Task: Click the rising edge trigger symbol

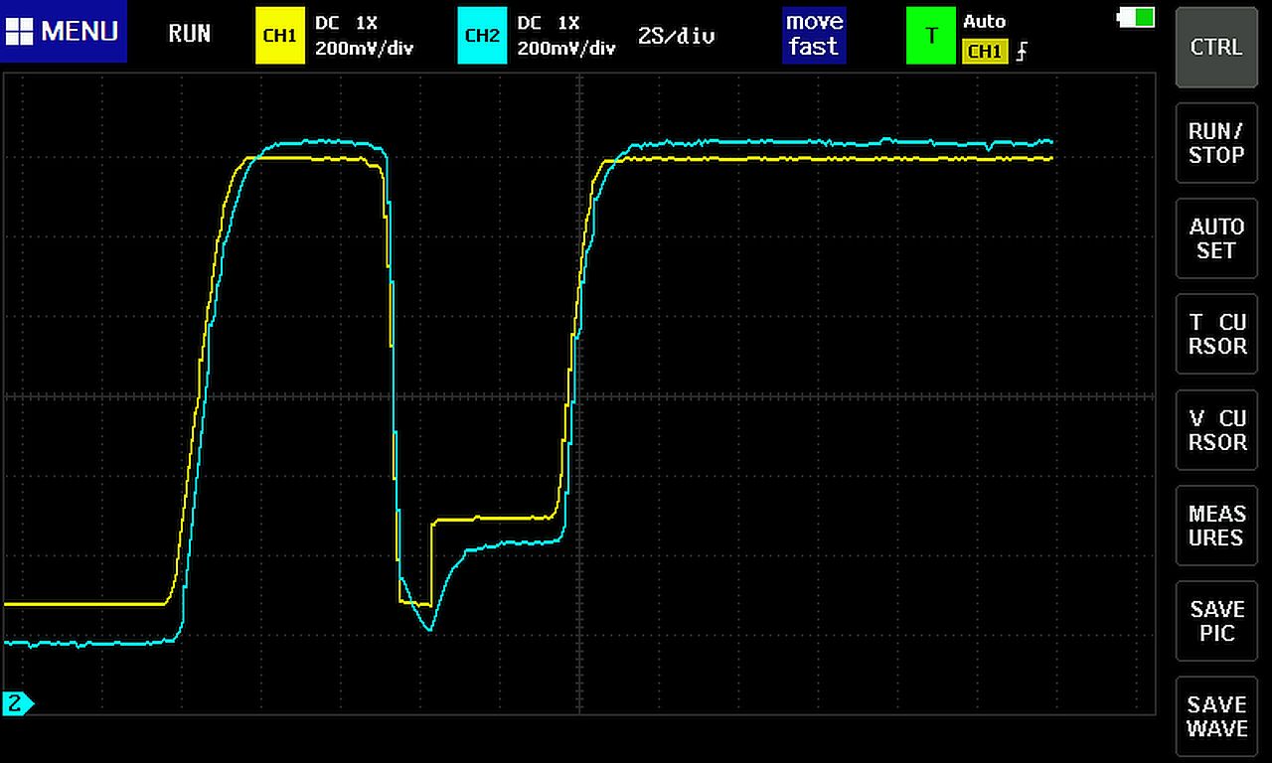Action: tap(1022, 52)
